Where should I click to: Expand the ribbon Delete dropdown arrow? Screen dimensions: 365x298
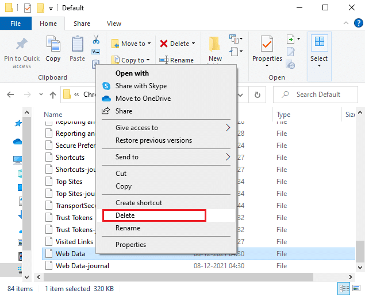coord(194,44)
